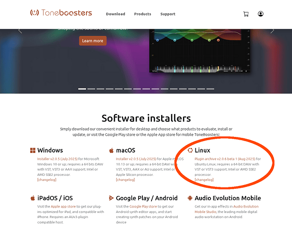Click the Linux Ubuntu icon
Viewport: 292px width, 229px height.
(x=190, y=150)
